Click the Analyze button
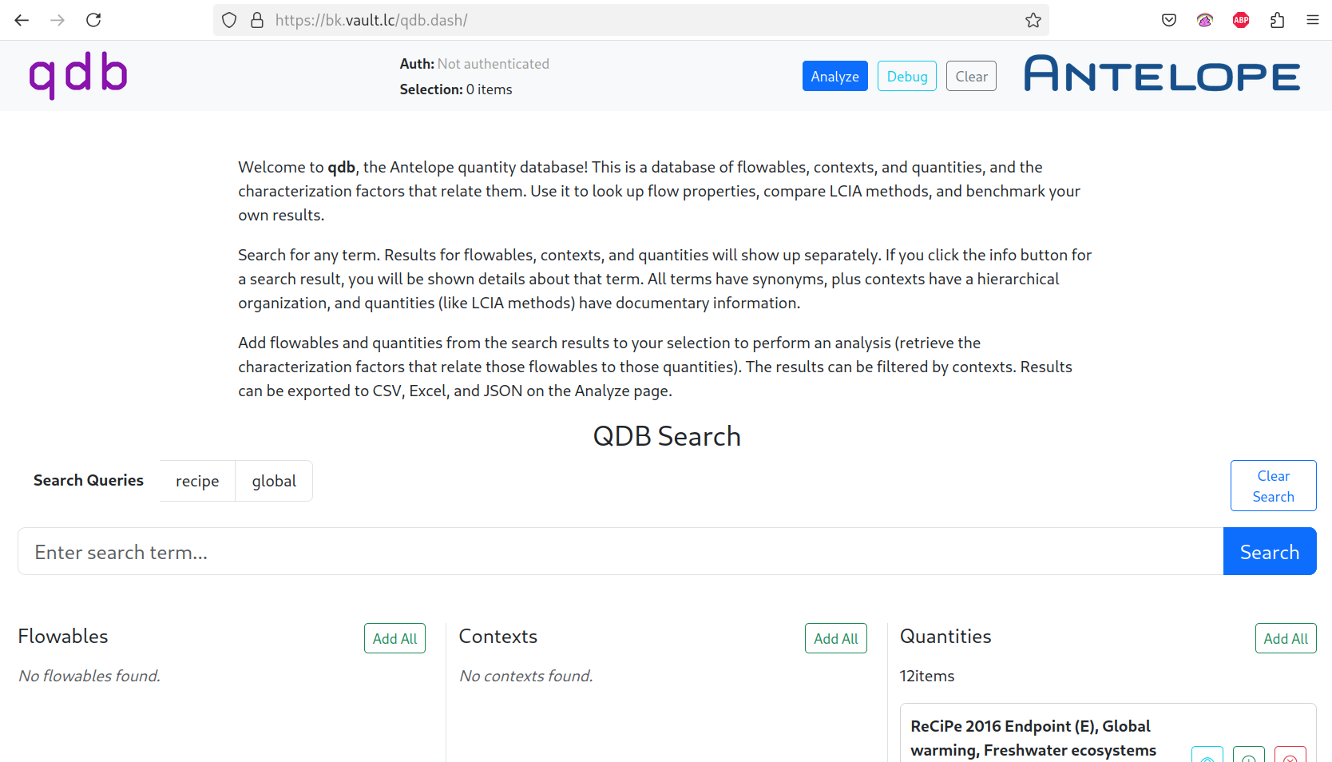Viewport: 1332px width, 762px height. coord(834,75)
